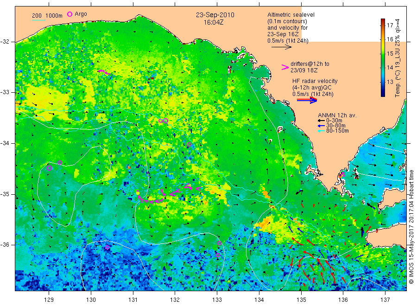The width and height of the screenshot is (417, 306).
Task: Click the date title 23-Sep-2010
Action: click(x=215, y=15)
